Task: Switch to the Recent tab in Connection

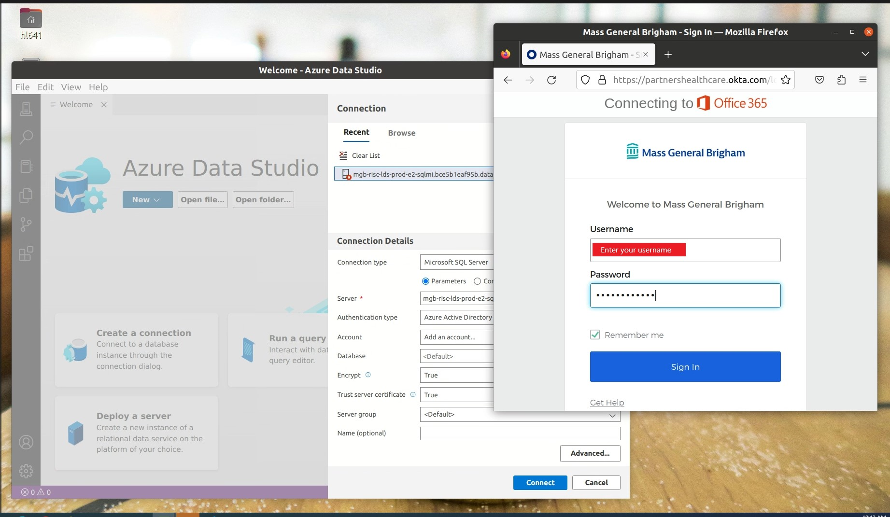Action: 356,132
